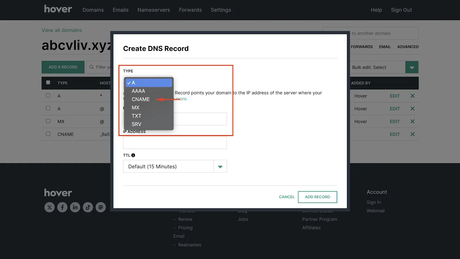The width and height of the screenshot is (460, 259).
Task: Open the Bulk edit dropdown arrow
Action: pyautogui.click(x=412, y=67)
